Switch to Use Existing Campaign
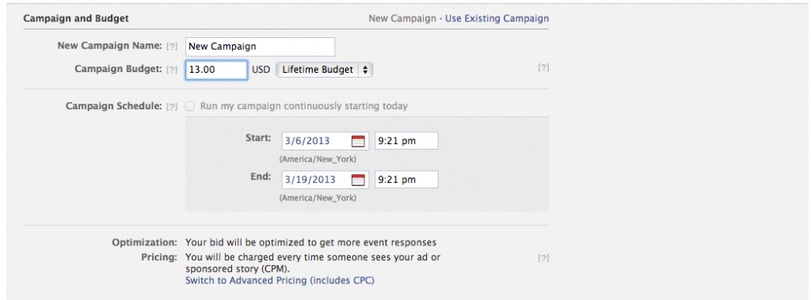Viewport: 811px width, 300px height. 497,19
